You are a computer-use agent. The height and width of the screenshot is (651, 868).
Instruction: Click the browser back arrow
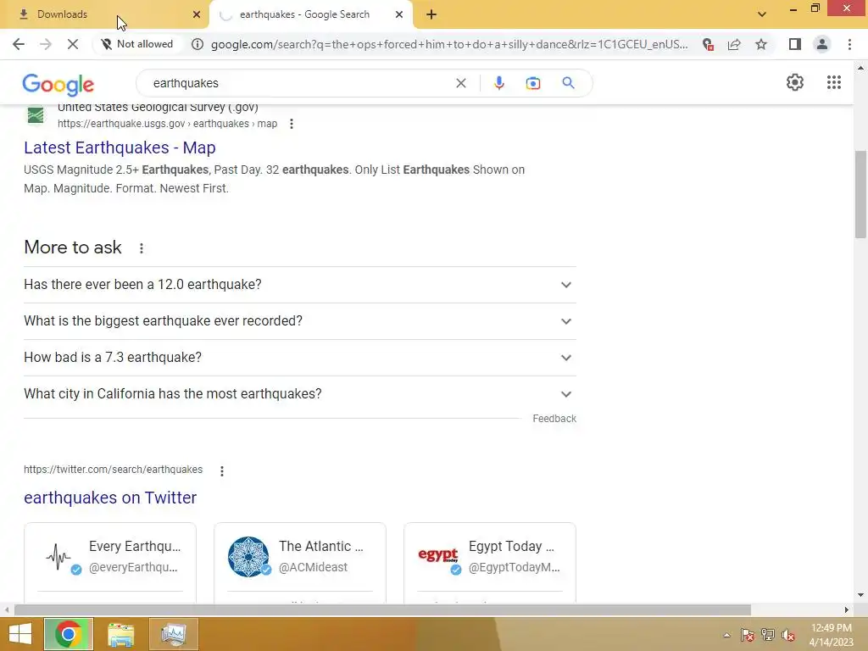coord(19,44)
